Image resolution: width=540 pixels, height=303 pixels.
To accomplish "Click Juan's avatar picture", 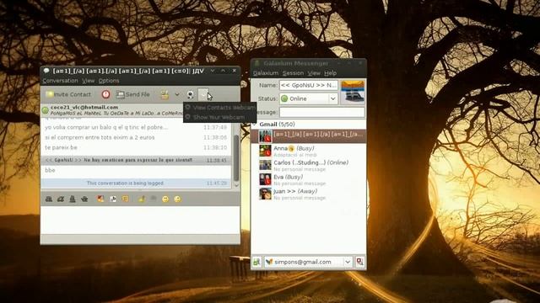I will tap(265, 194).
